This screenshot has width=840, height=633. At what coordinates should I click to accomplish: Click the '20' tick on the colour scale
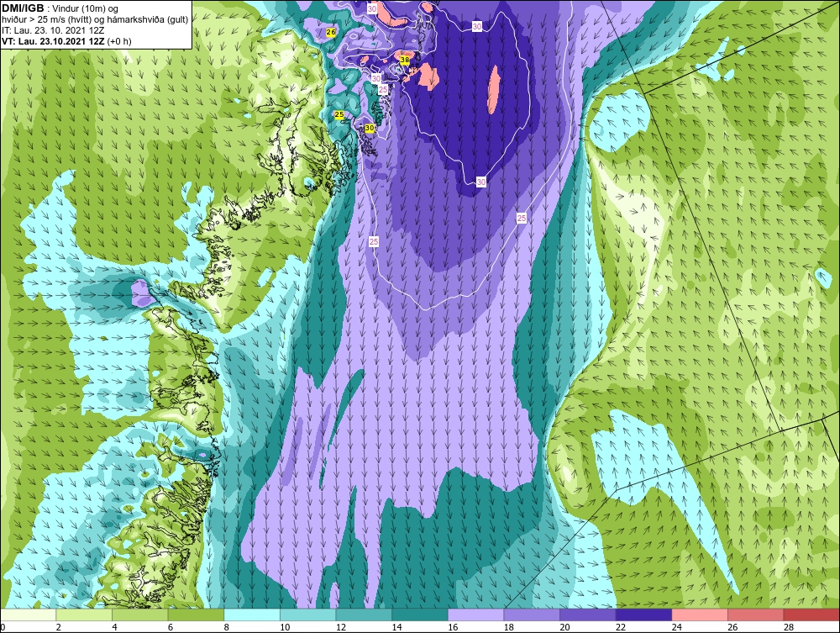pyautogui.click(x=564, y=627)
